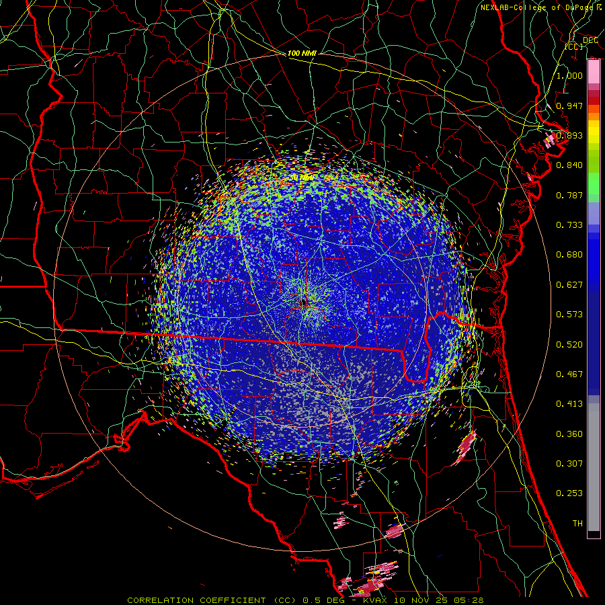
Task: Select the 0.520 legend value
Action: [569, 344]
